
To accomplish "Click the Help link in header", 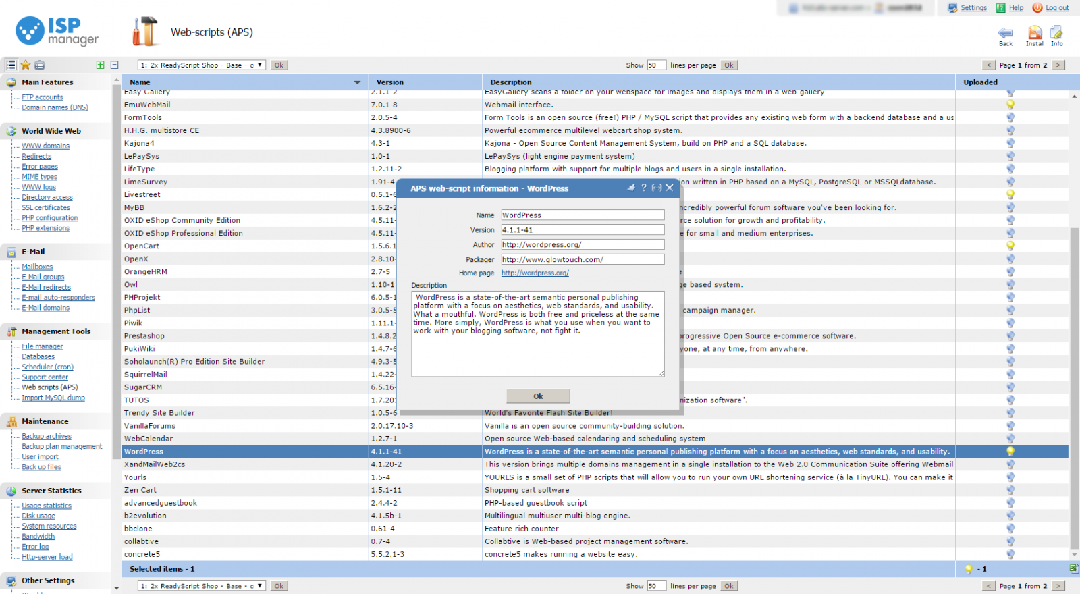I will (1016, 8).
